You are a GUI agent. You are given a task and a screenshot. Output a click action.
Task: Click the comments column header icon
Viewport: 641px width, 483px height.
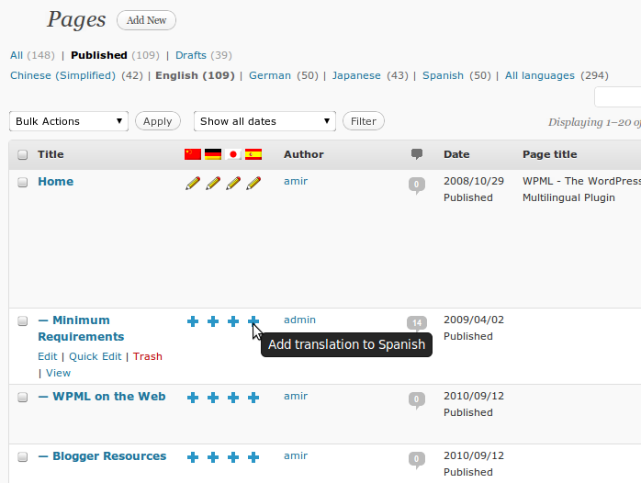(417, 154)
